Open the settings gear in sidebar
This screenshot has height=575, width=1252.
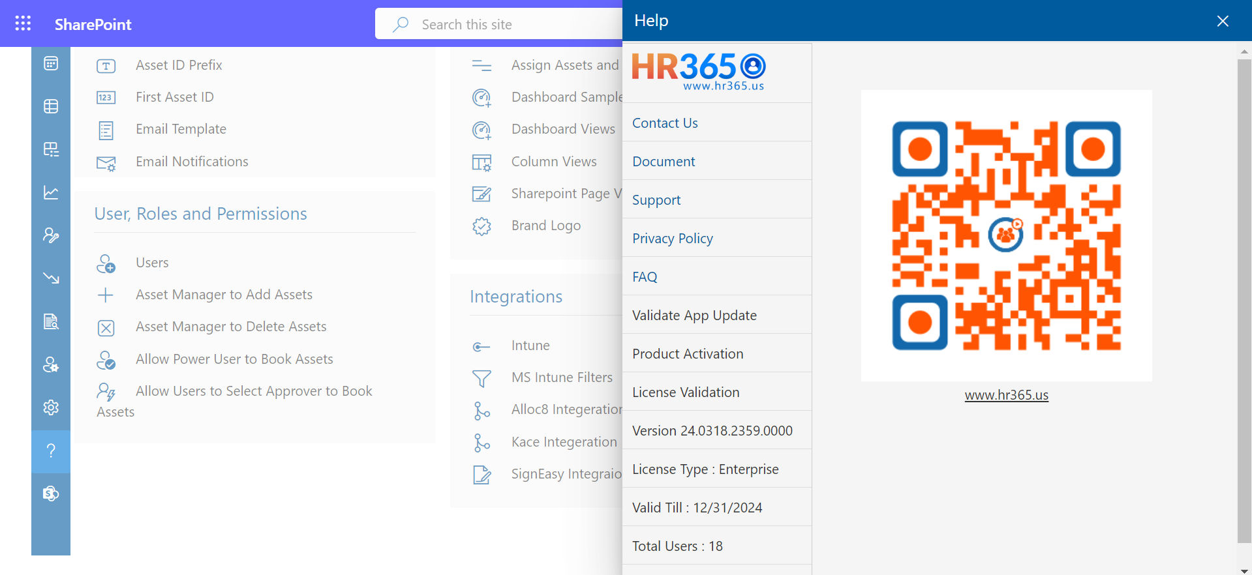pyautogui.click(x=51, y=407)
